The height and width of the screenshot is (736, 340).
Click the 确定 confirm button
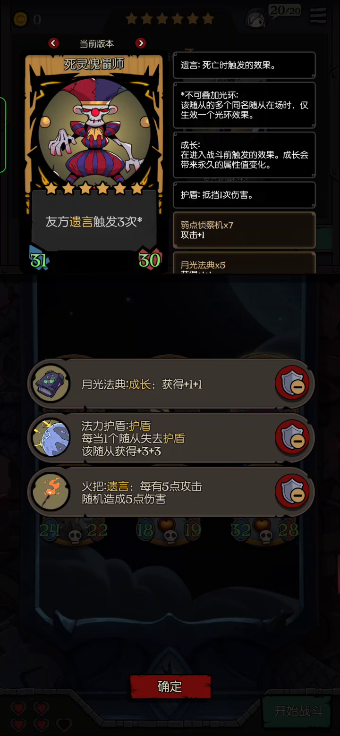point(170,686)
